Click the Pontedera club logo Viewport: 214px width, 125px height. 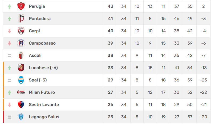click(x=21, y=18)
